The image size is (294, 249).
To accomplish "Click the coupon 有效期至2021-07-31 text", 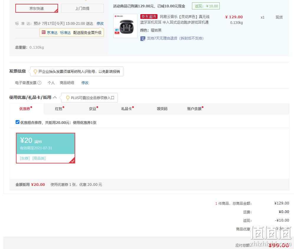I will (36, 148).
